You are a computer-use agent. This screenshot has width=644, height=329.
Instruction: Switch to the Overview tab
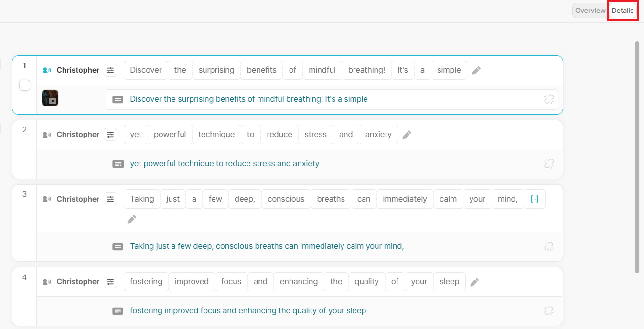click(590, 11)
